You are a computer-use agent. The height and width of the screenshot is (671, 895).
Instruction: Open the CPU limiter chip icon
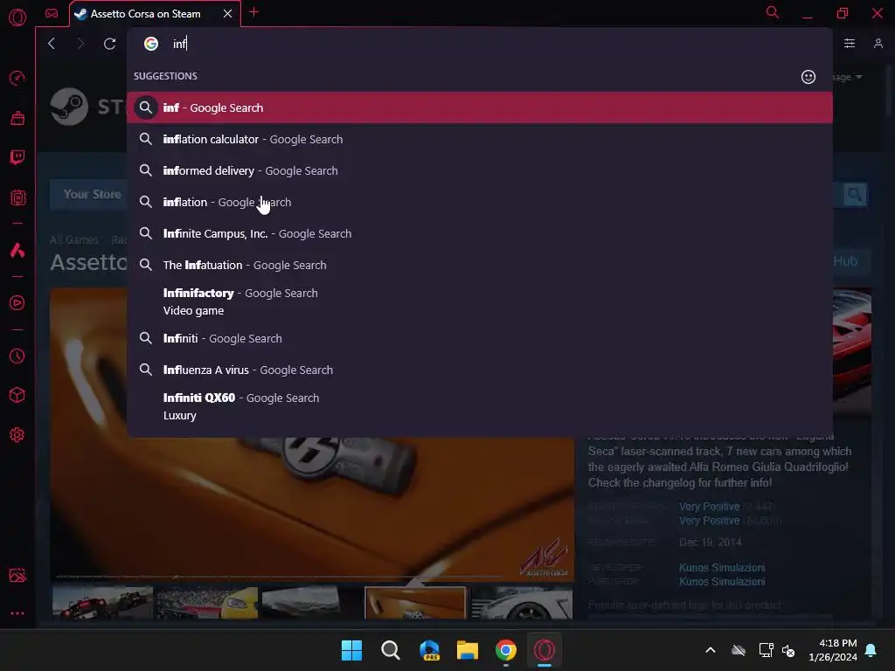pyautogui.click(x=17, y=197)
